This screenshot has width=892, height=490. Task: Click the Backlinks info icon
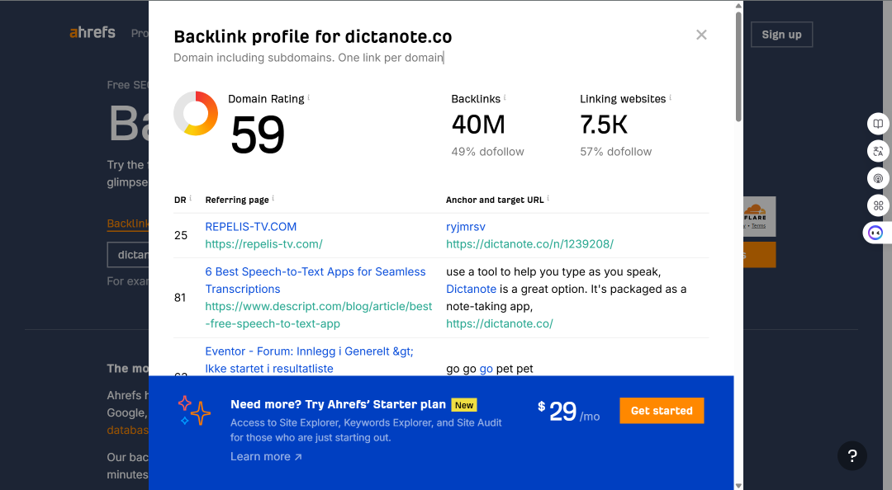[x=505, y=97]
